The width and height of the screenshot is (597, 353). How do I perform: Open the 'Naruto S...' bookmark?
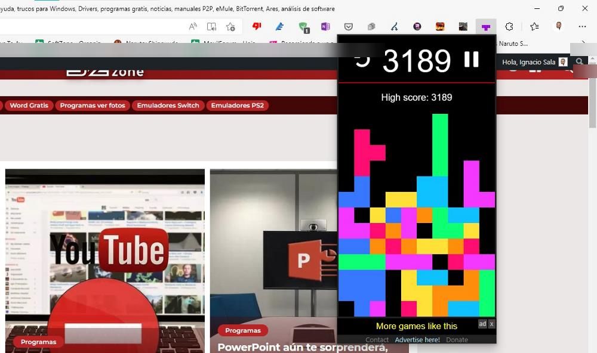513,44
